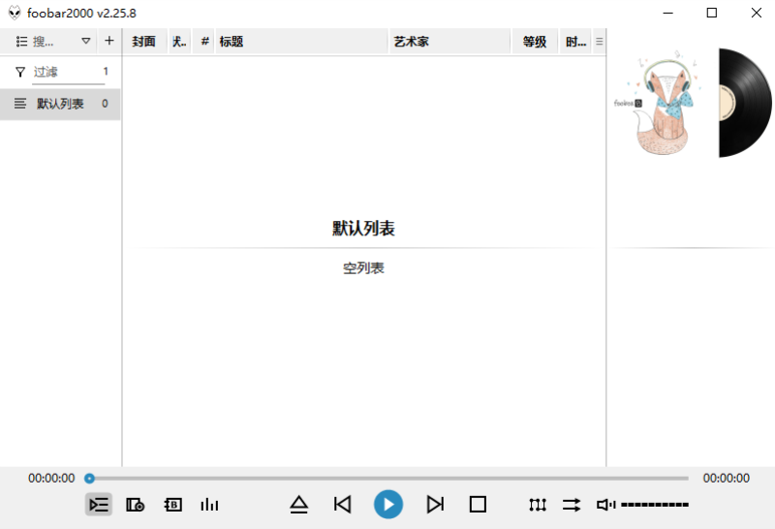775x529 pixels.
Task: Add a new playlist with plus button
Action: pyautogui.click(x=109, y=41)
